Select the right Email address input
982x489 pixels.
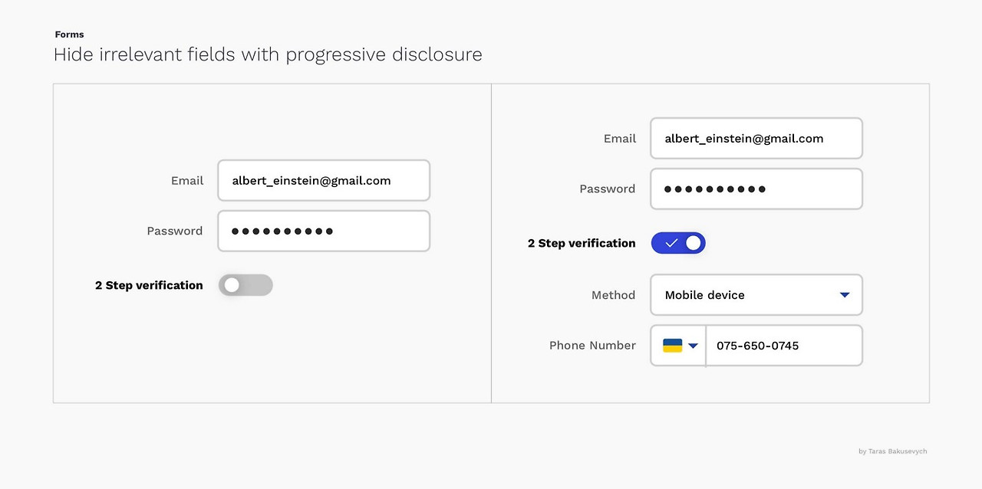click(x=756, y=138)
